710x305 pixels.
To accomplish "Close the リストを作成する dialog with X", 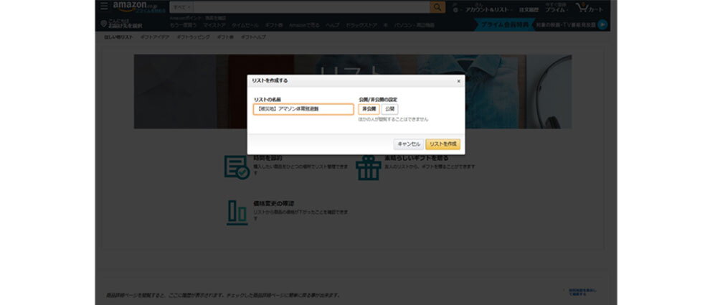I will point(458,81).
